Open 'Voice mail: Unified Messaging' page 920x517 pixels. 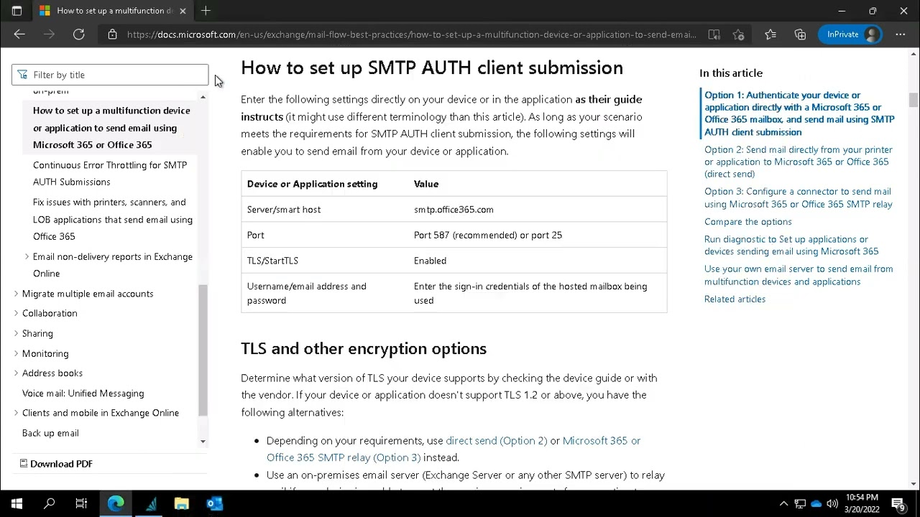pyautogui.click(x=83, y=393)
